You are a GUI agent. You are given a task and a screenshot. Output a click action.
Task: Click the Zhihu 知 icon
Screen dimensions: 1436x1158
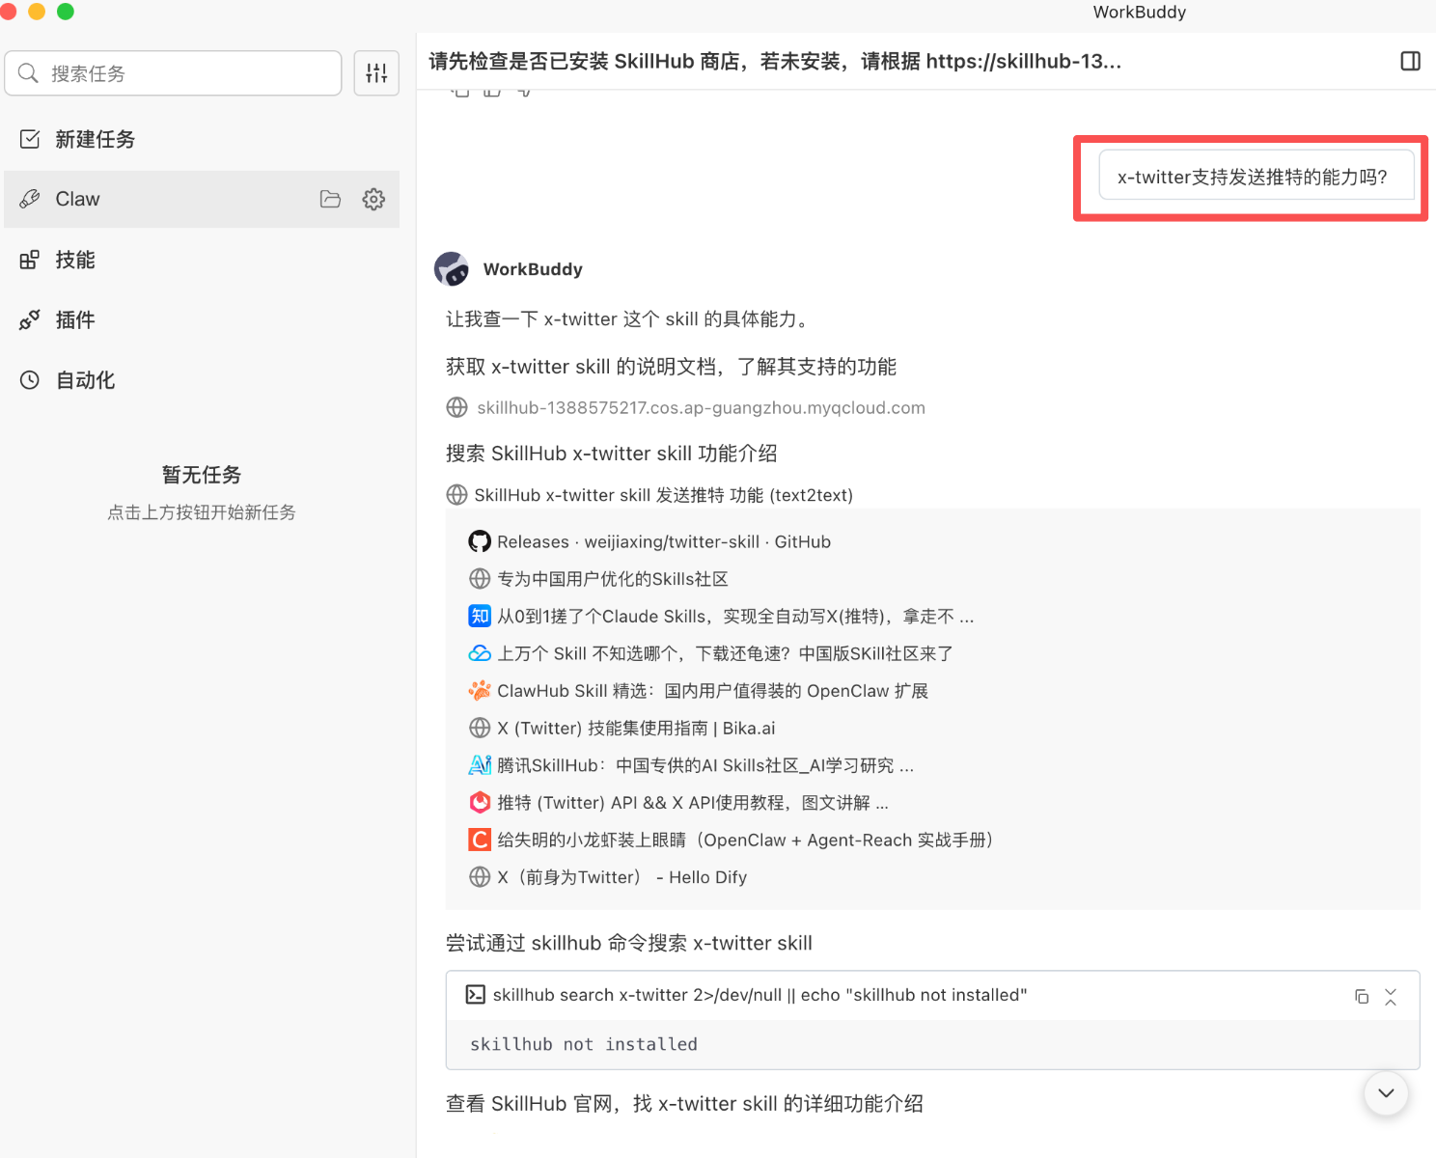[x=480, y=616]
